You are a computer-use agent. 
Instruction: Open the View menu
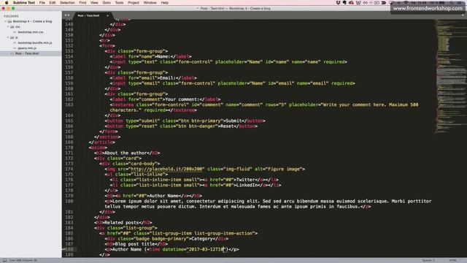coord(94,3)
